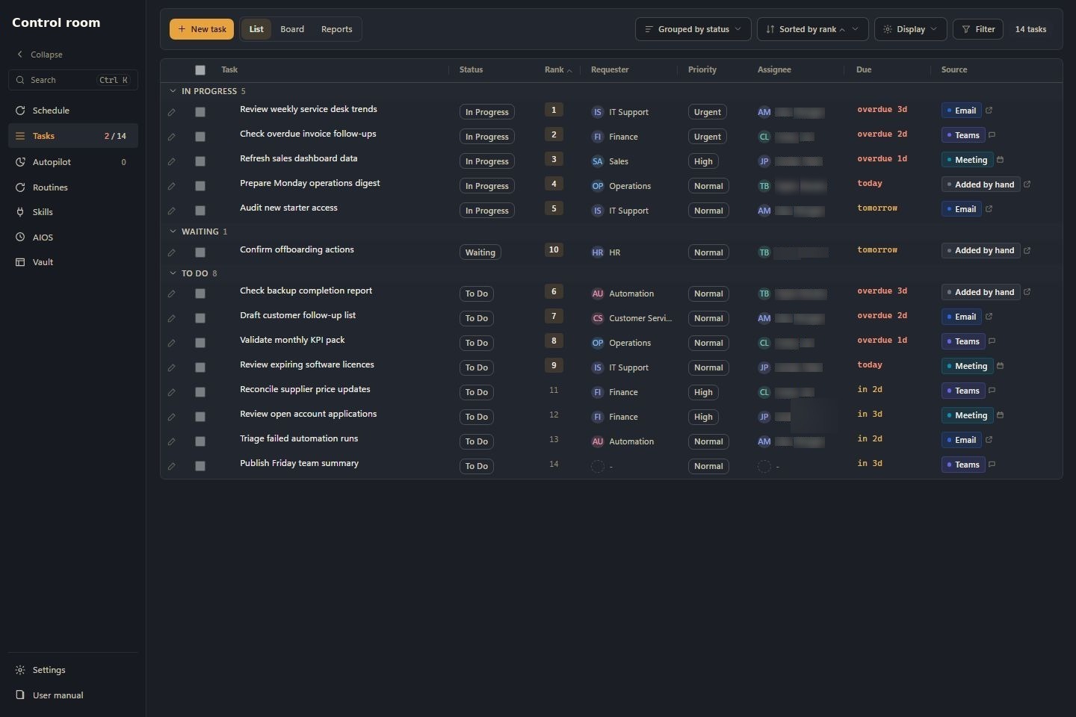Viewport: 1076px width, 717px height.
Task: Open the User manual
Action: 72,695
